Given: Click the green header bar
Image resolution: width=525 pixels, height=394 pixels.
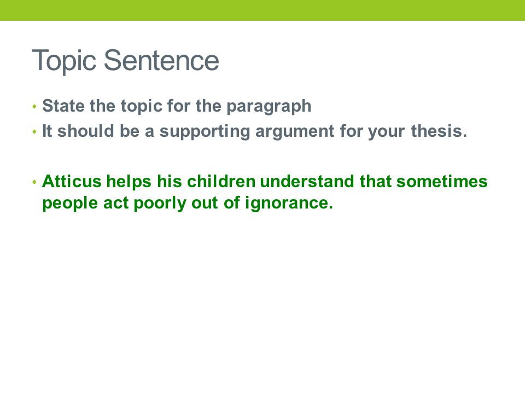Looking at the screenshot, I should (x=262, y=10).
